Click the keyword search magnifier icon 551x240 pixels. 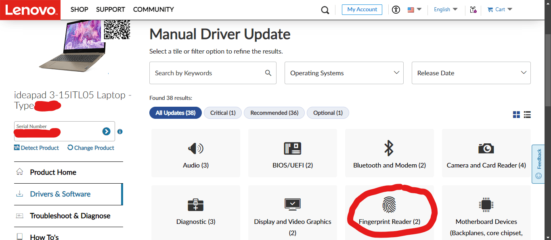[268, 73]
